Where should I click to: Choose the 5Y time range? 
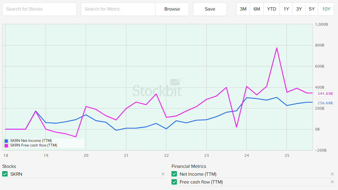[x=312, y=9]
